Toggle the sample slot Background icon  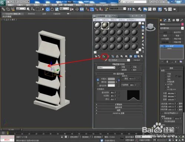143,30
